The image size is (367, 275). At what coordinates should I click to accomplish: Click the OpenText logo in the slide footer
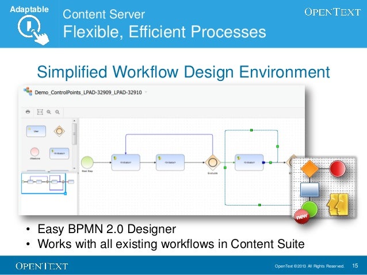pyautogui.click(x=42, y=266)
